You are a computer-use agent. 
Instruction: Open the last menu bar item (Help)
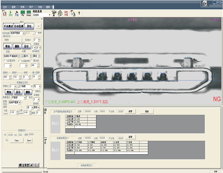click(x=48, y=7)
